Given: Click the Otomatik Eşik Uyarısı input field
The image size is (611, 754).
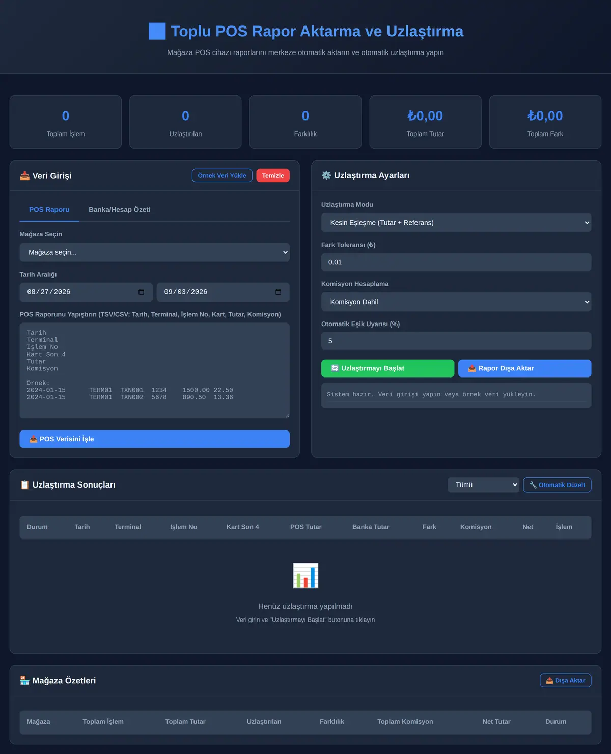Looking at the screenshot, I should click(456, 341).
